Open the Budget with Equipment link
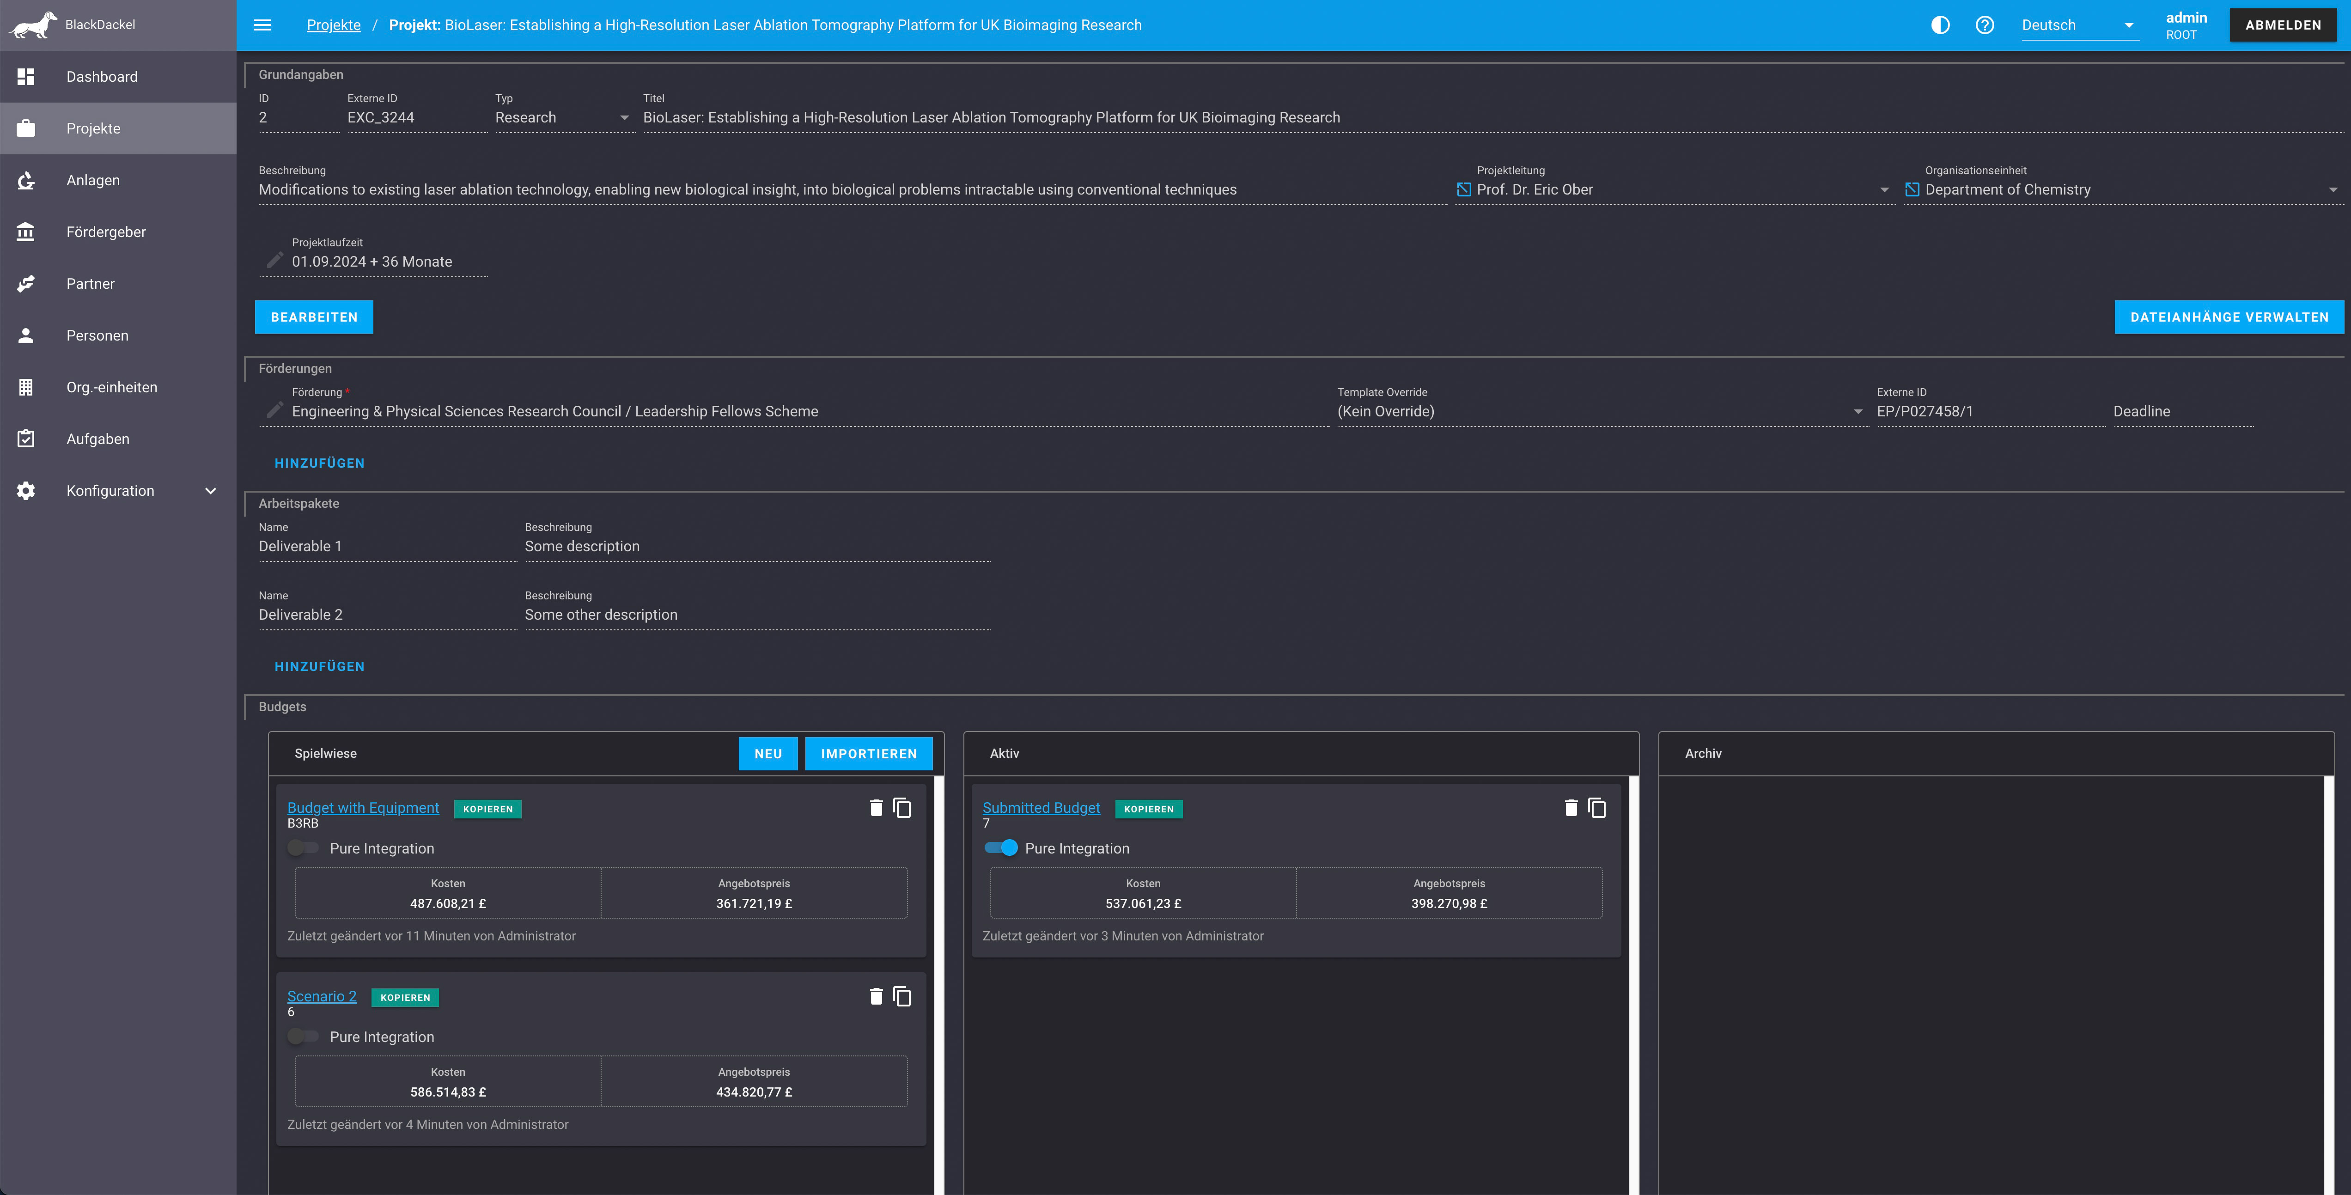The width and height of the screenshot is (2351, 1195). [x=363, y=807]
